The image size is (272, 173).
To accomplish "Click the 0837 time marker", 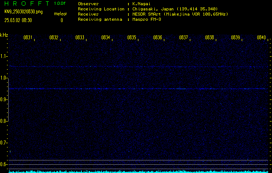I will point(183,38).
